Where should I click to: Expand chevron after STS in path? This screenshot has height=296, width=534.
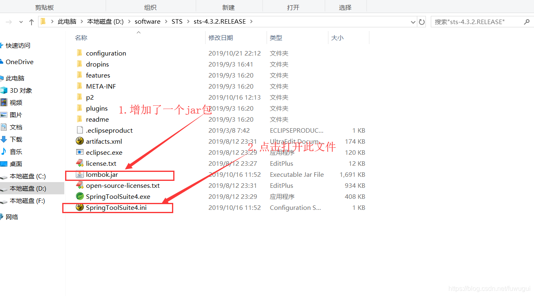tap(188, 22)
